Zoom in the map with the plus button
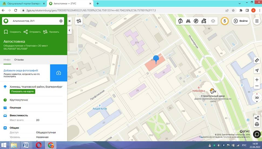262x149 pixels. pos(257,80)
